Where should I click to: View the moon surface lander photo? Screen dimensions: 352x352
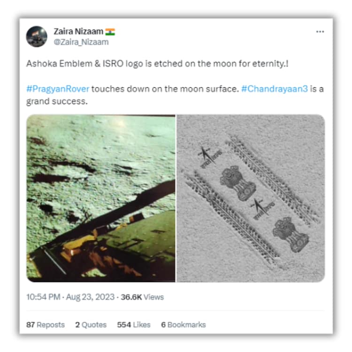101,198
